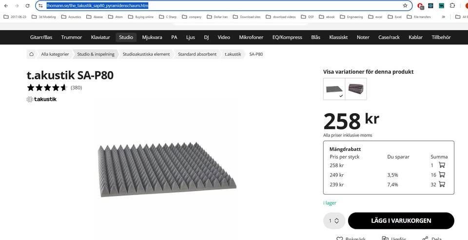468x240 pixels.
Task: Open the Engineering bookmark folder
Action: pos(351,17)
